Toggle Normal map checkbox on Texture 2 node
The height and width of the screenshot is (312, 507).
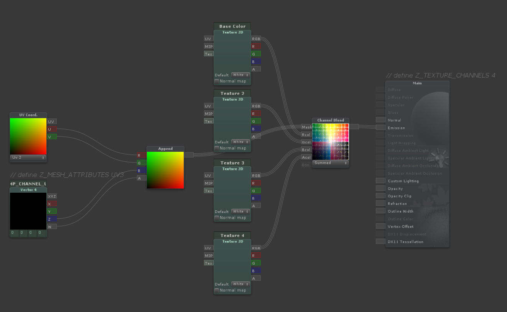click(217, 148)
